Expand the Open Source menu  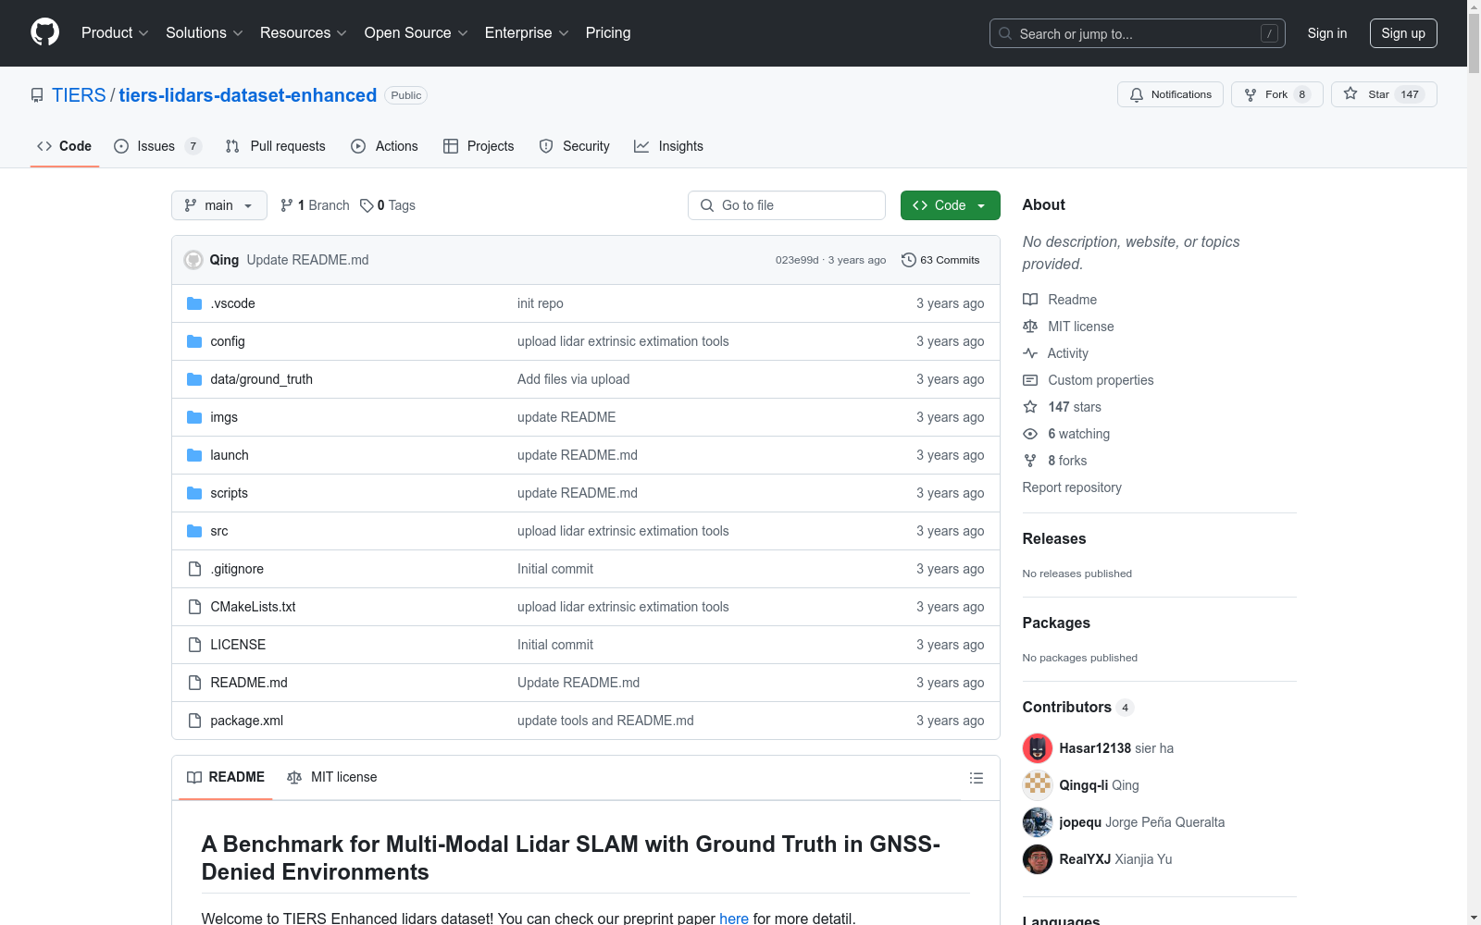point(417,33)
